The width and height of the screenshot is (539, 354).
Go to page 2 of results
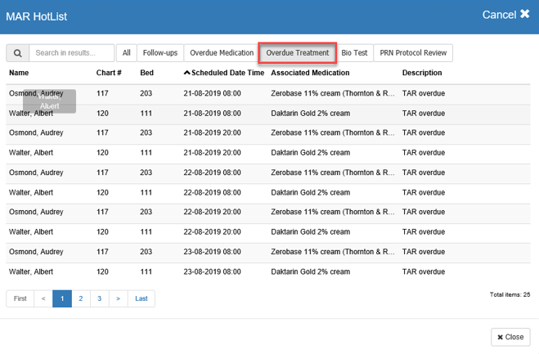tap(81, 298)
